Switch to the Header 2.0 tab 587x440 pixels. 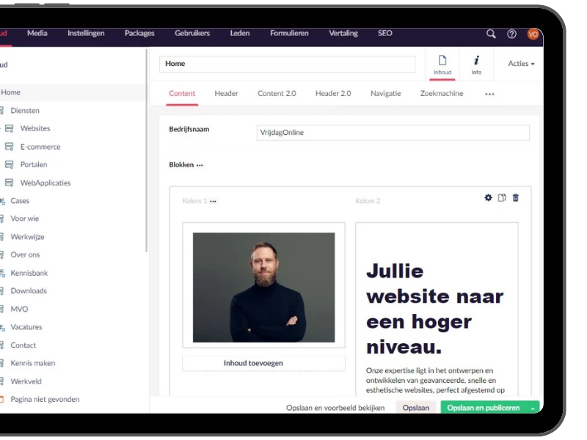point(333,94)
